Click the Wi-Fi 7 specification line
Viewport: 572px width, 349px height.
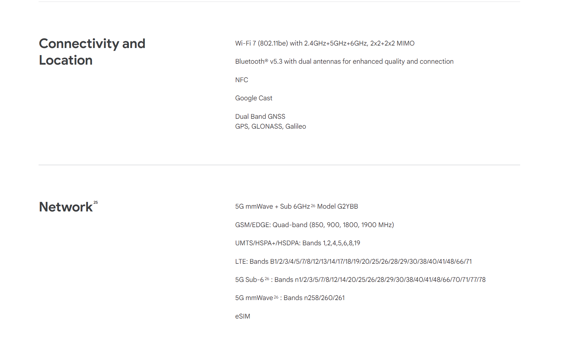point(325,43)
